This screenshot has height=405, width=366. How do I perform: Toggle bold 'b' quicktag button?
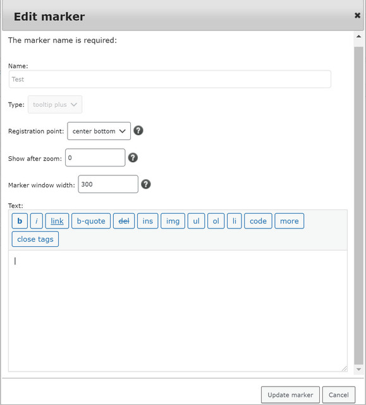pyautogui.click(x=20, y=221)
